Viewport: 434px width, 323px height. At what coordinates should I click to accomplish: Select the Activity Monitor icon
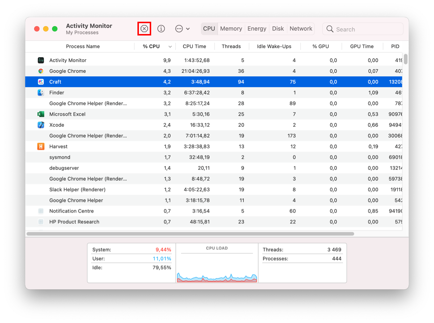[41, 60]
